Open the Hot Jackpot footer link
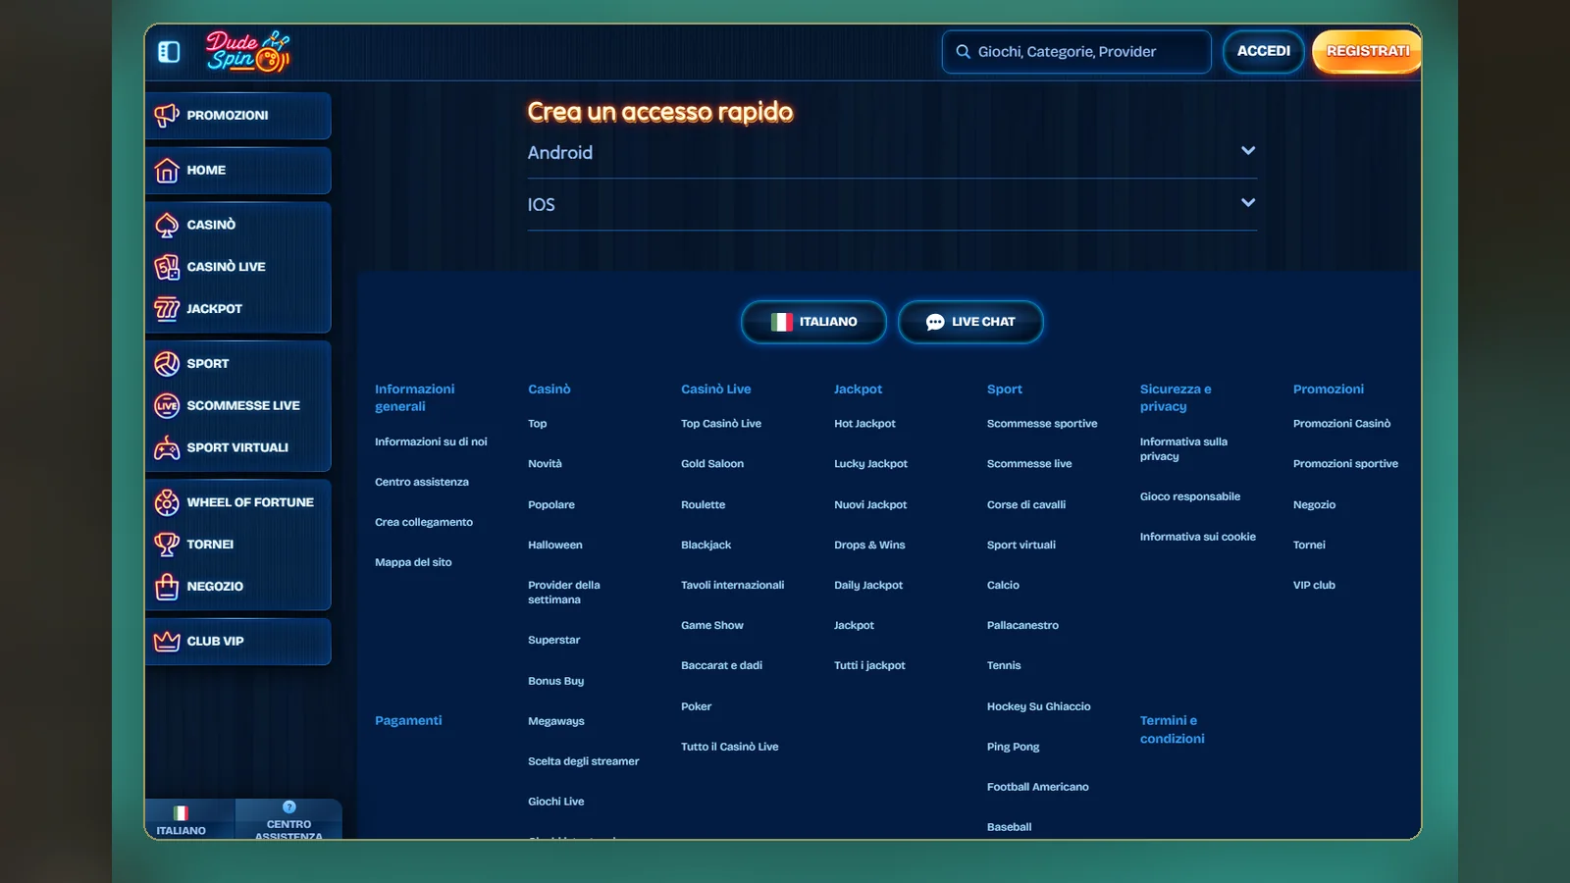Screen dimensions: 1570x883 coord(864,424)
